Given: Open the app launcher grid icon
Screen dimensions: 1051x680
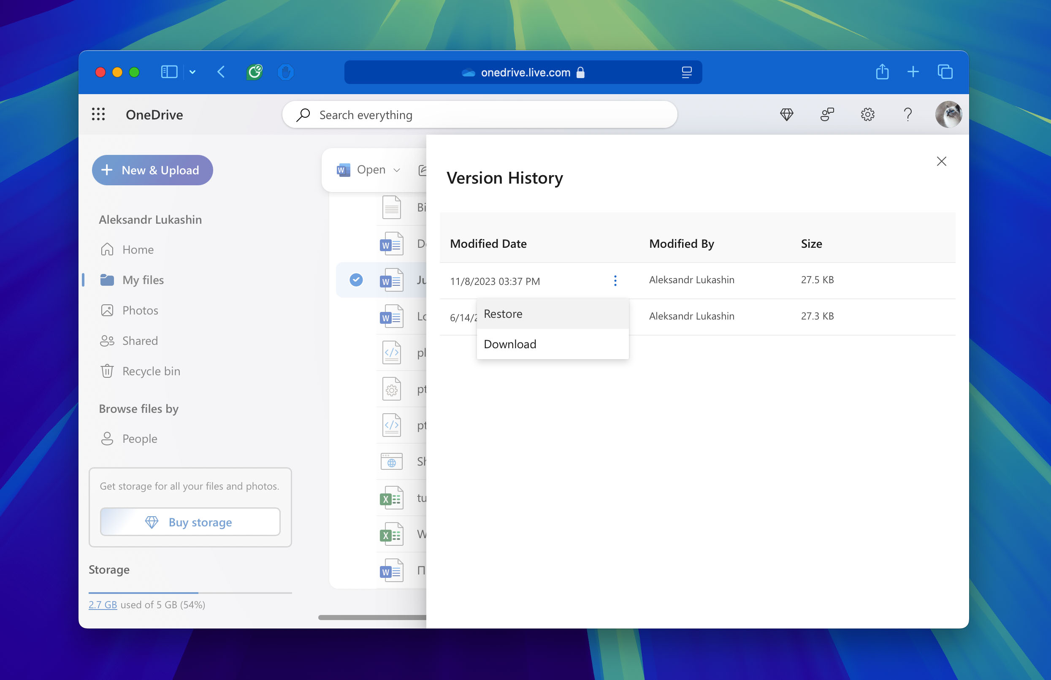Looking at the screenshot, I should [x=98, y=114].
